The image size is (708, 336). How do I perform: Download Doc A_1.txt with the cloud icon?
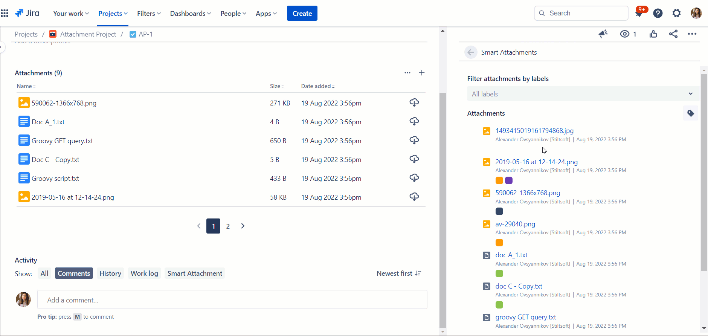pyautogui.click(x=414, y=122)
